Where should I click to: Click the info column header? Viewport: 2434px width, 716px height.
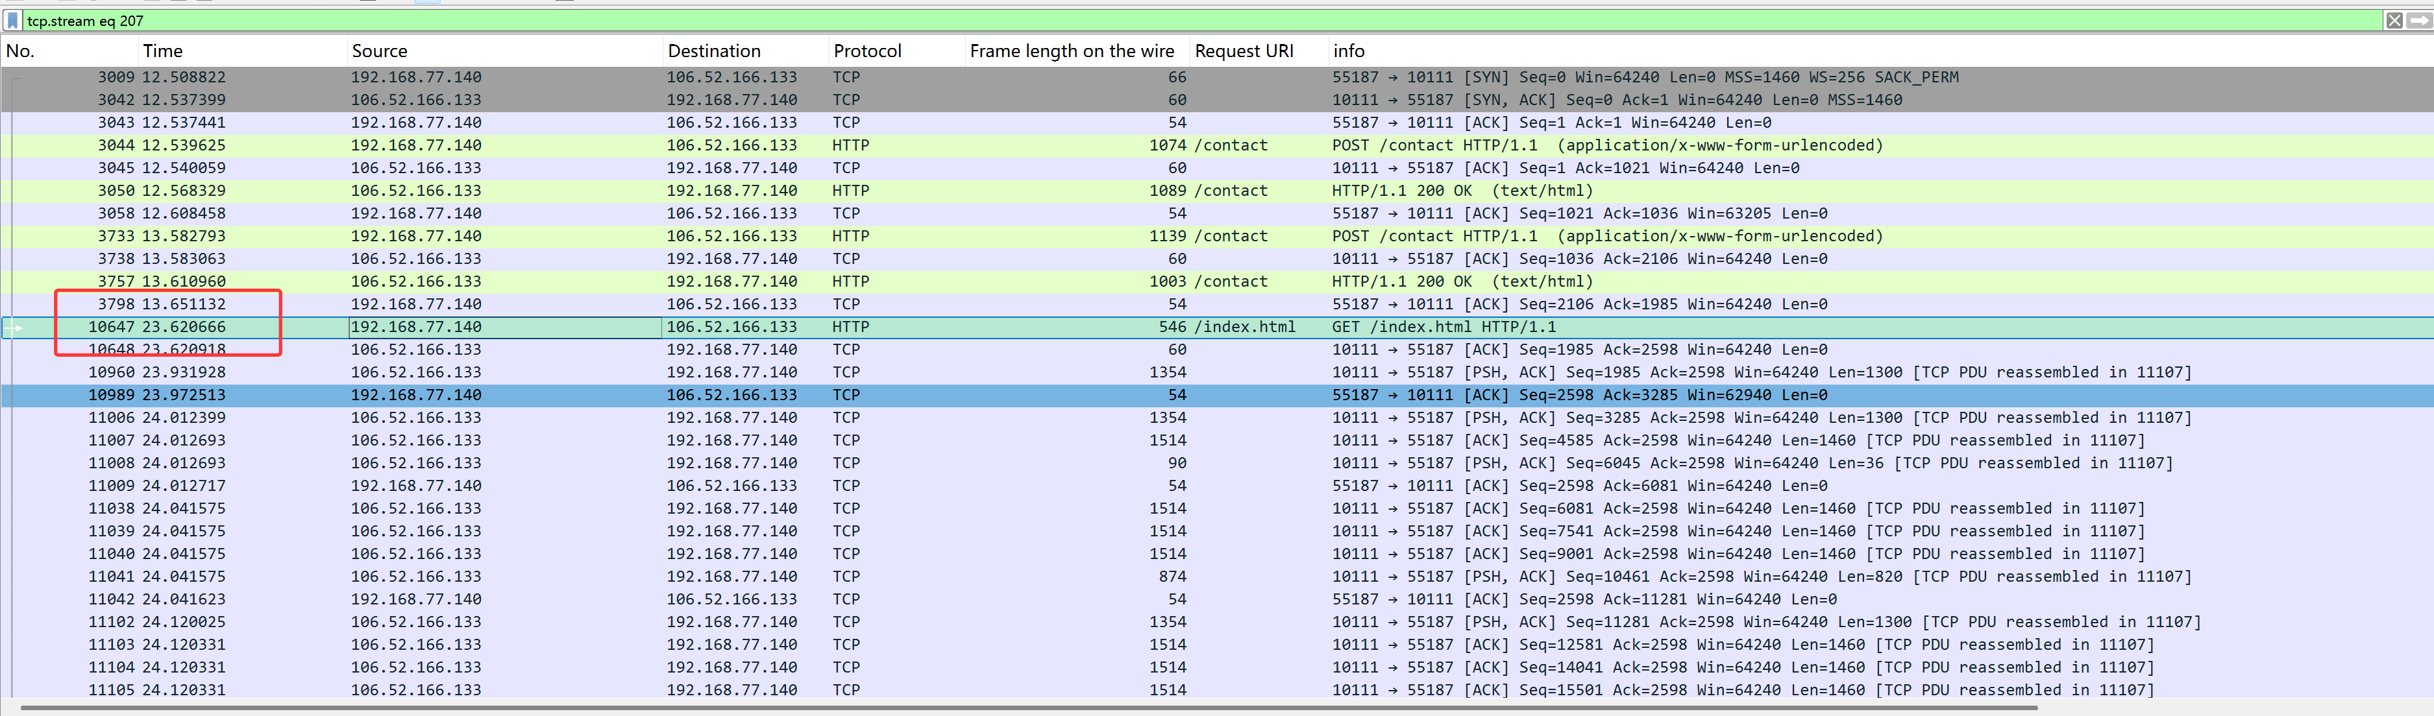coord(1348,51)
